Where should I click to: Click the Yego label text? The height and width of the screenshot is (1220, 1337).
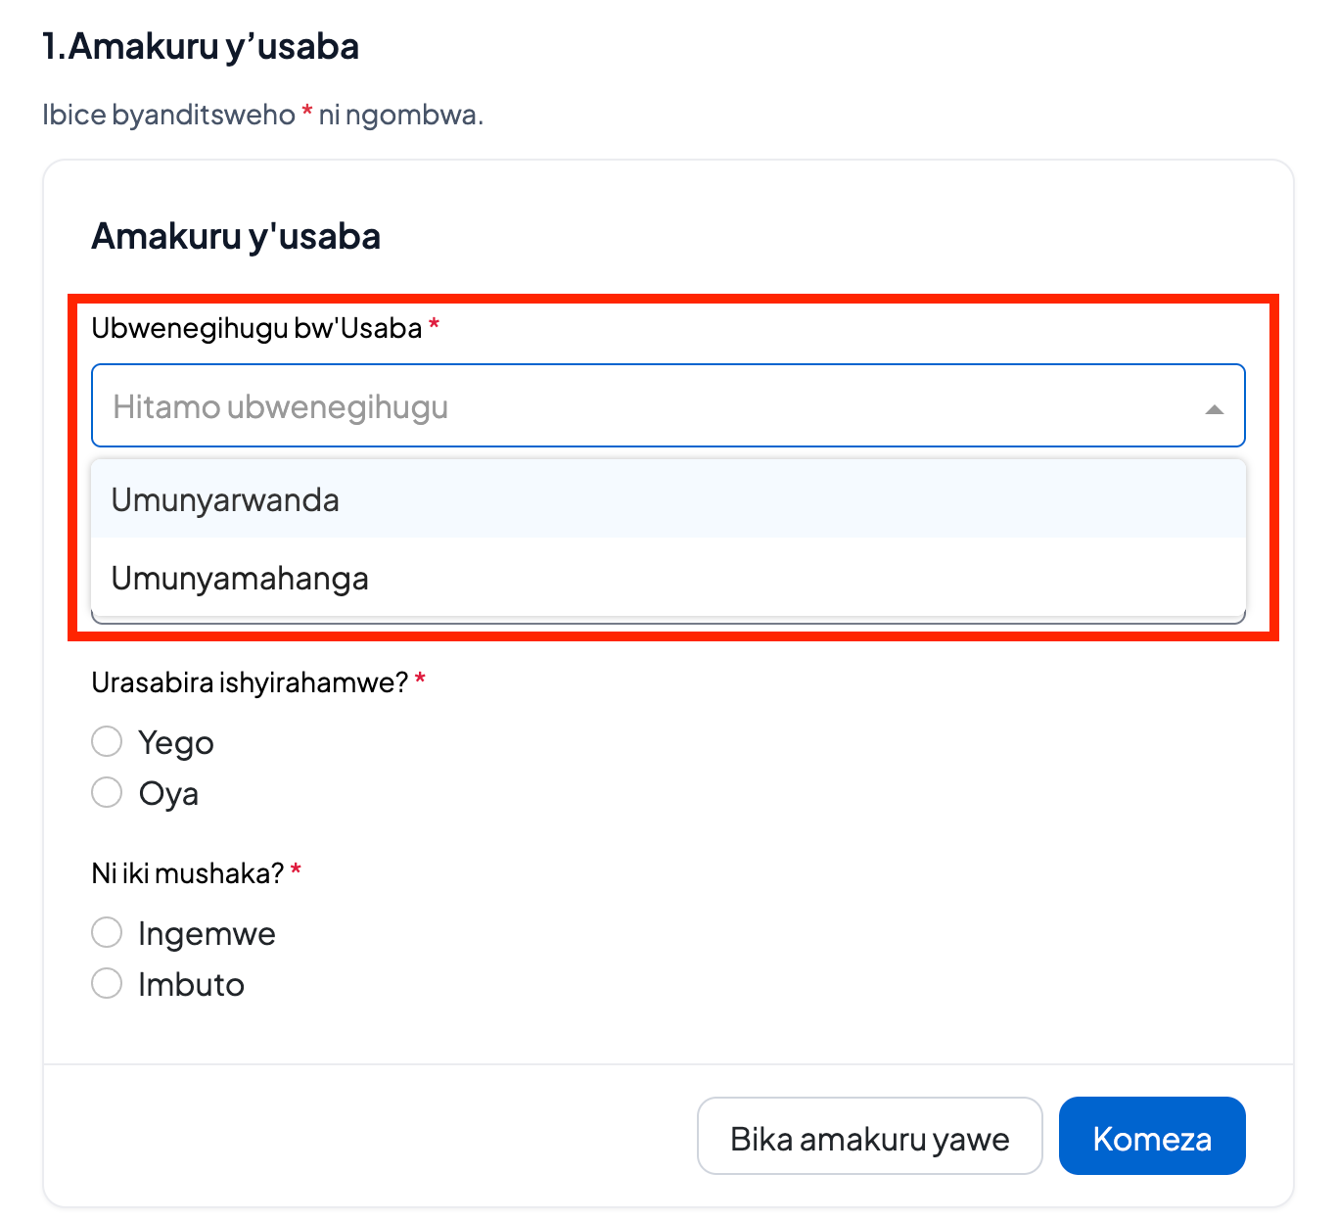click(x=176, y=743)
